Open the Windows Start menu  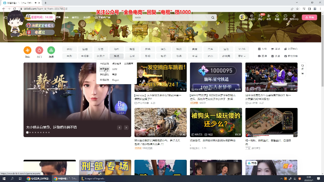pos(4,178)
